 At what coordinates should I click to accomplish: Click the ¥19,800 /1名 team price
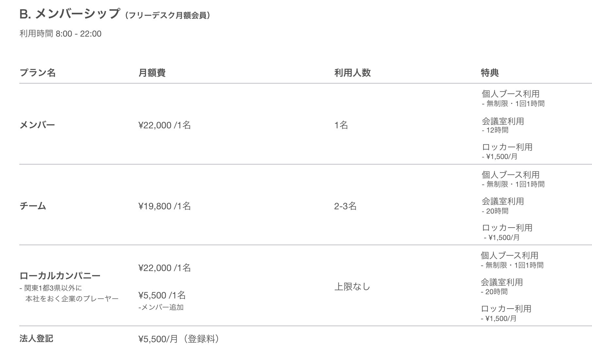164,206
